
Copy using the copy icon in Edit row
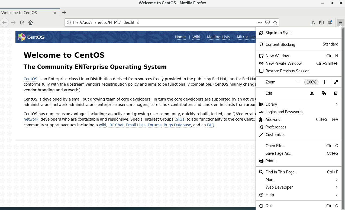pos(324,93)
